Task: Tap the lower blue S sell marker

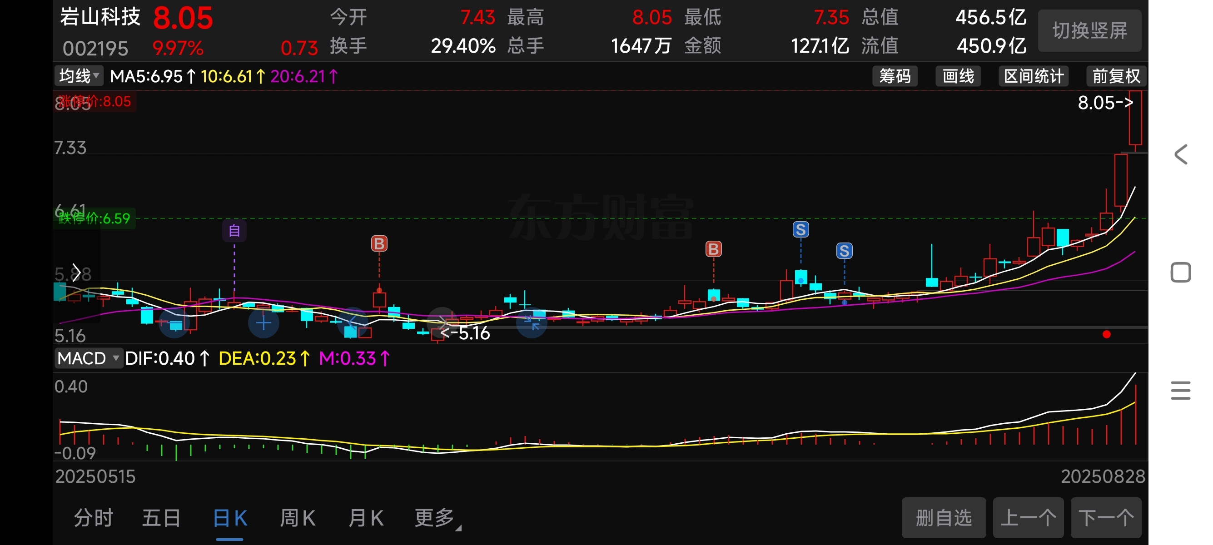Action: [x=844, y=250]
